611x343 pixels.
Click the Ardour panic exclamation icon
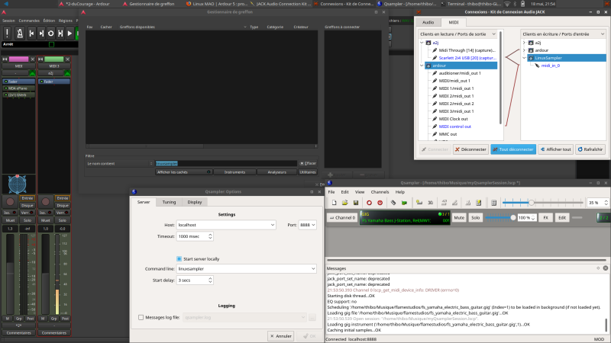tap(5, 34)
